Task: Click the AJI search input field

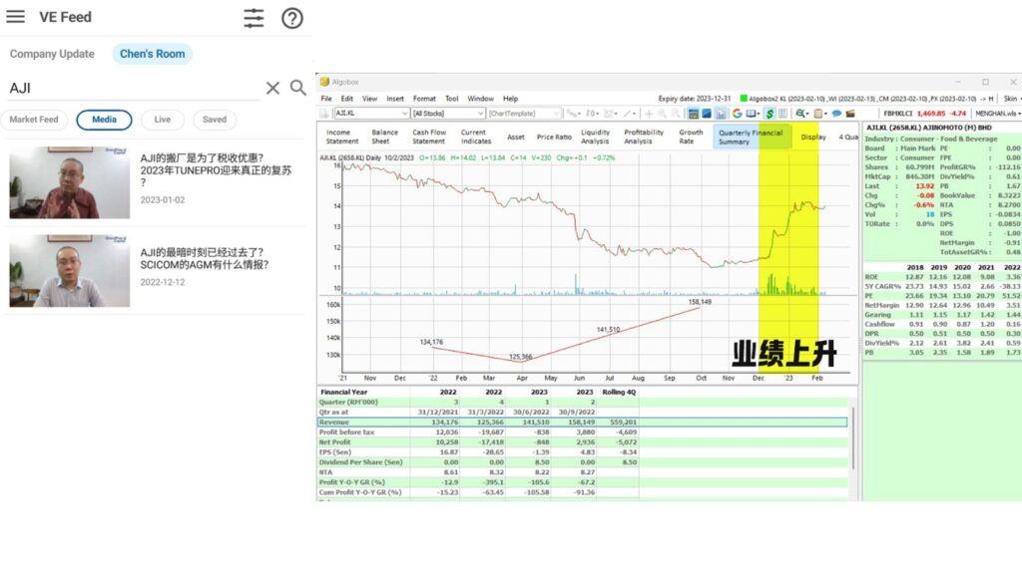Action: [x=134, y=88]
